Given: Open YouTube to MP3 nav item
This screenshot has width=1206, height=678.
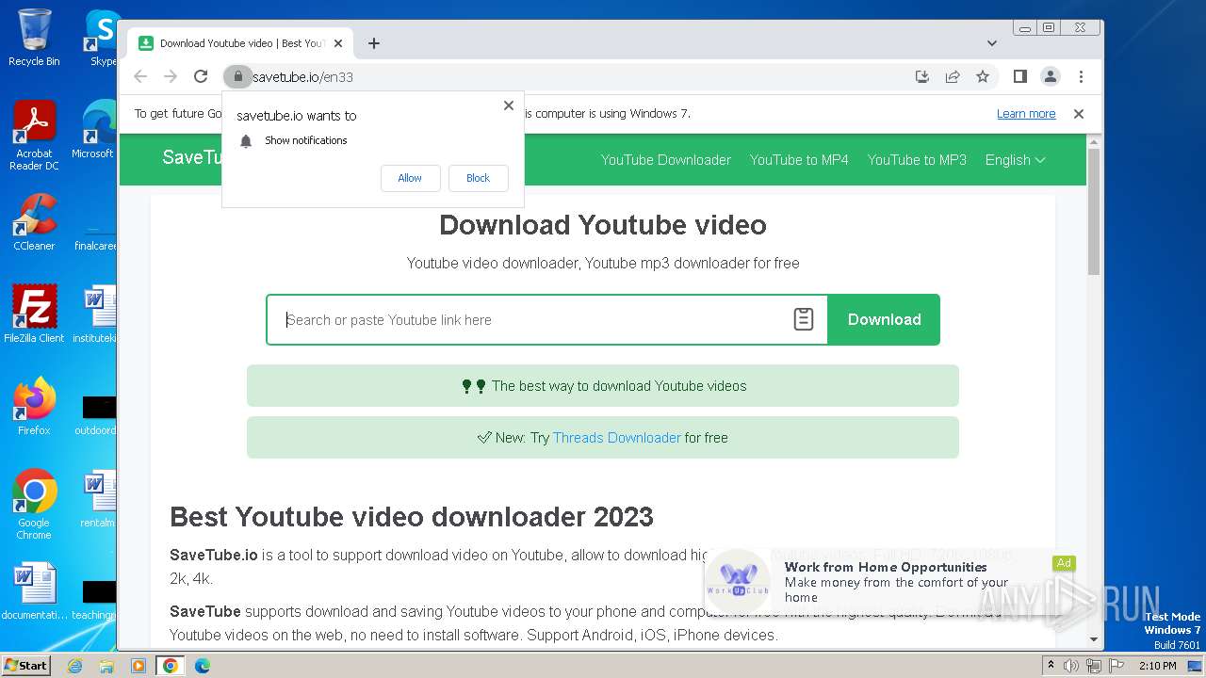Looking at the screenshot, I should [917, 160].
